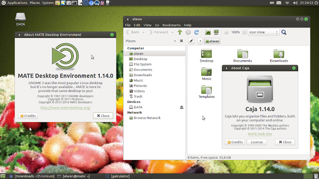The height and width of the screenshot is (179, 319).
Task: Open the Help menu in Caja
Action: tap(187, 25)
